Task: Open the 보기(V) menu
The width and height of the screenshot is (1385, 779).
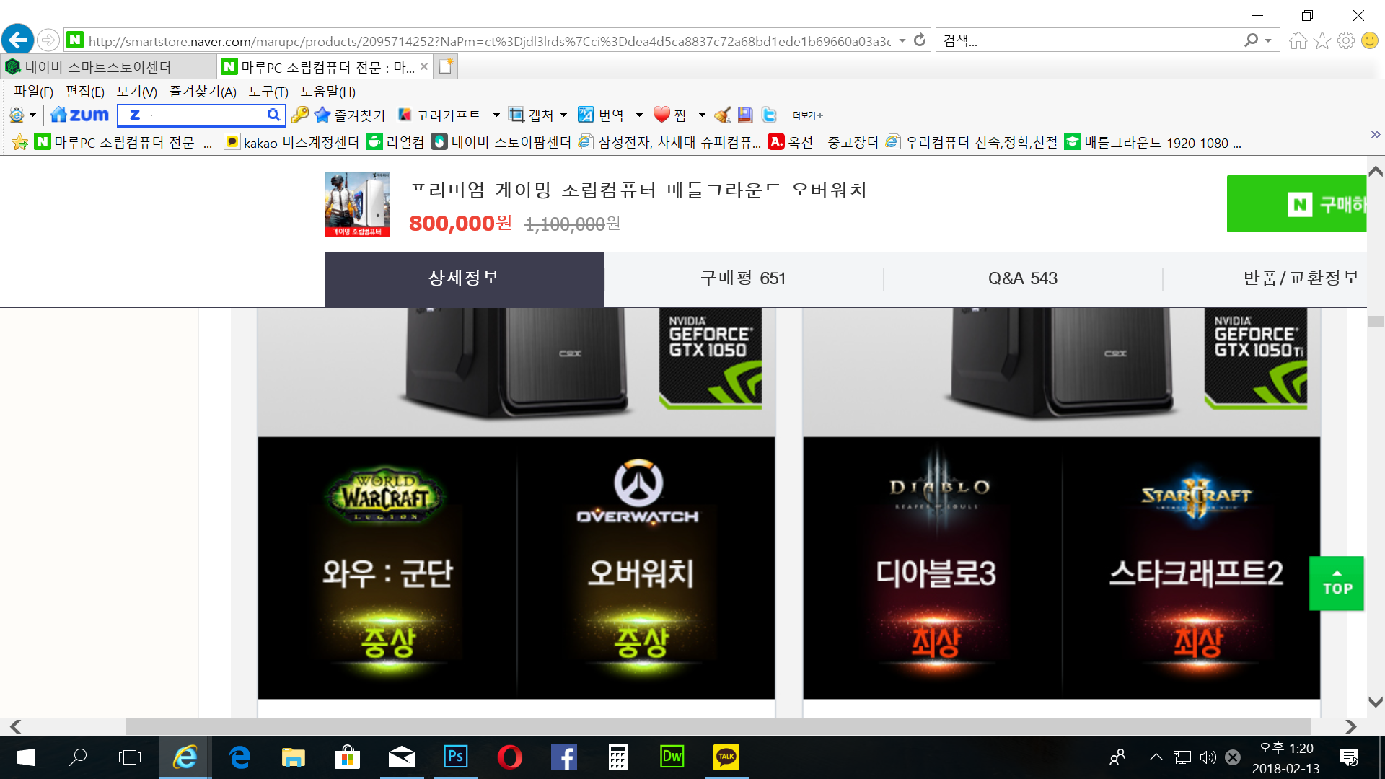Action: pos(137,92)
